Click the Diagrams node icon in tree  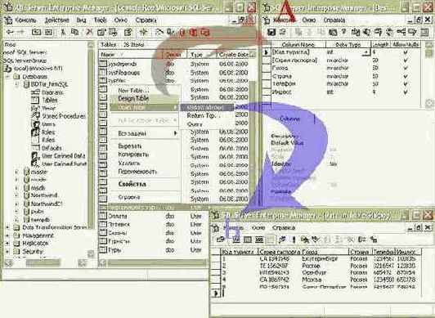point(35,92)
